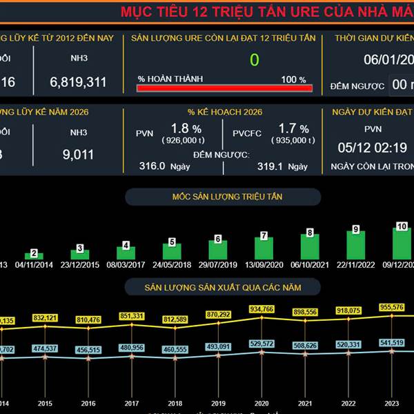The height and width of the screenshot is (414, 414).
Task: Click the yellow data label 812,589
Action: coord(175,319)
